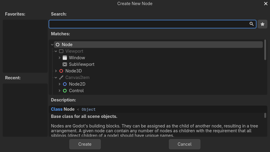Collapse the Viewport branch
The height and width of the screenshot is (152, 270).
click(56, 51)
